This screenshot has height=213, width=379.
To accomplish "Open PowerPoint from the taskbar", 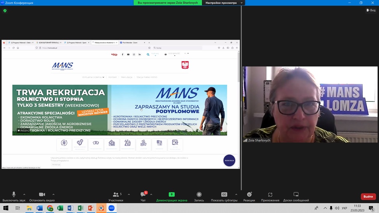I will click(91, 208).
